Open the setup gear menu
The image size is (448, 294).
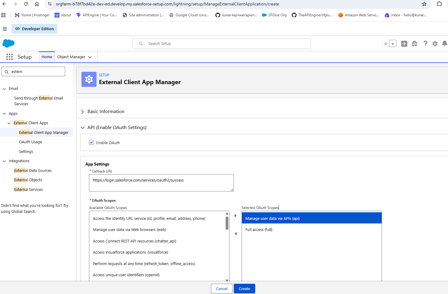435,44
